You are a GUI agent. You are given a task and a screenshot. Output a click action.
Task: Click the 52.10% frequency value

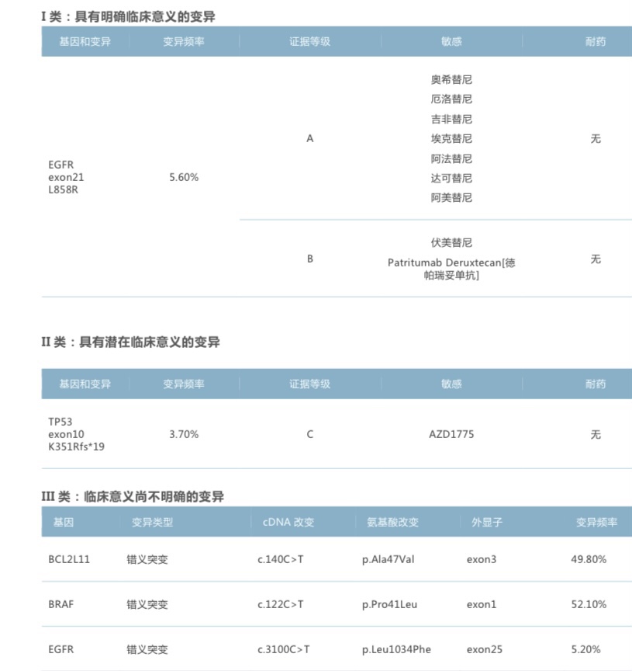click(589, 604)
